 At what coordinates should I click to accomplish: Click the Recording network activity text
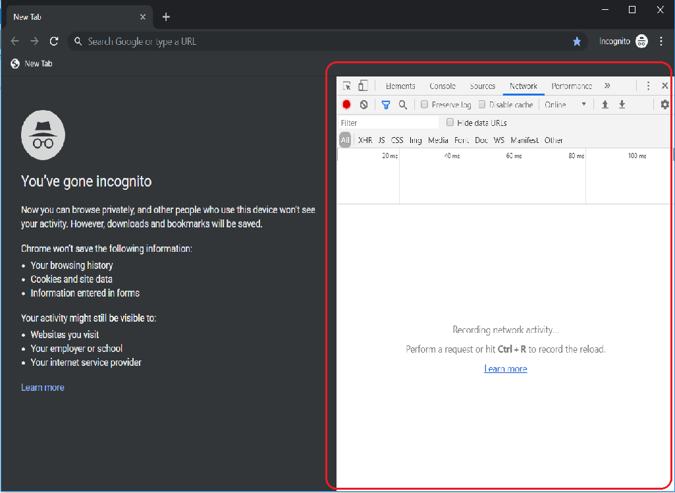506,330
